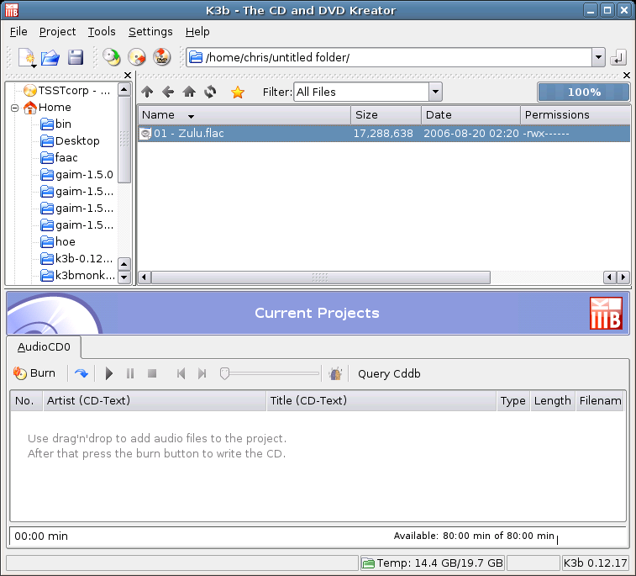Reload the current folder view
Viewport: 636px width, 576px height.
210,92
